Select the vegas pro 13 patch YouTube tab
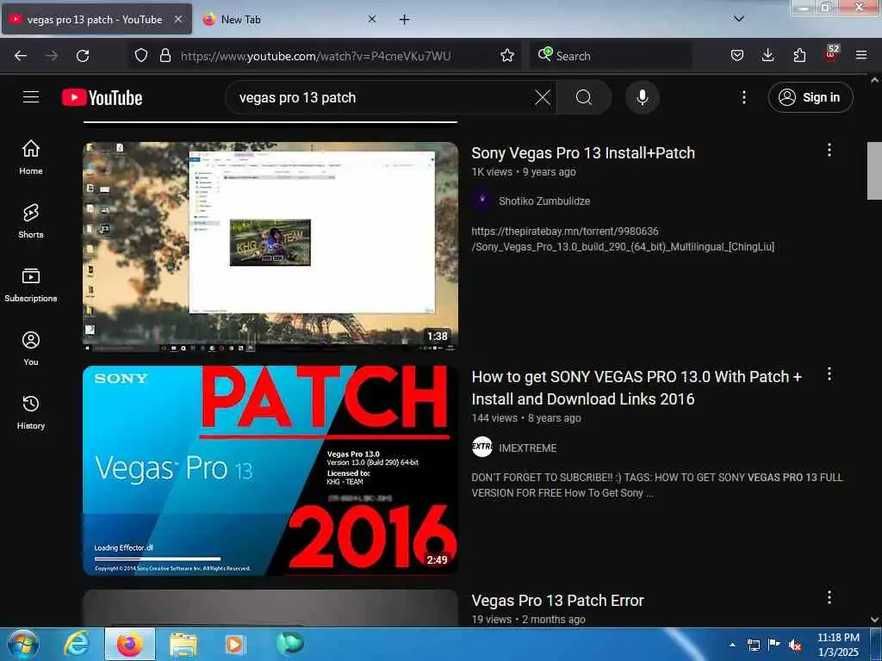882x661 pixels. 97,19
